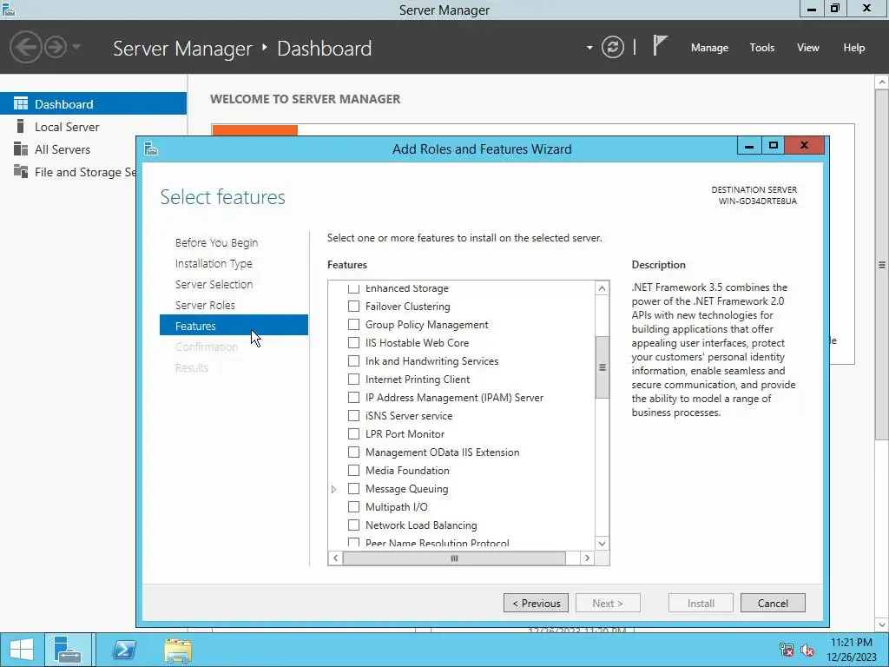Click the features list horizontal scrollbar thumb
The width and height of the screenshot is (889, 667).
[x=454, y=558]
